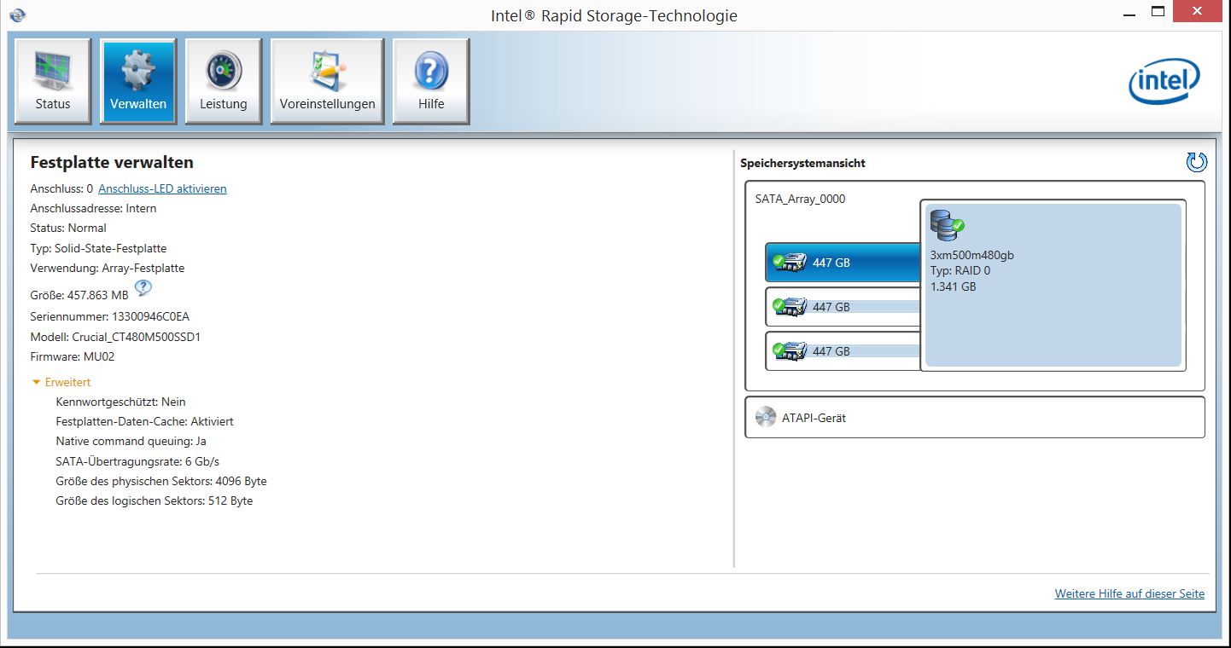Click the physischen Sektors 4096 Byte line
Viewport: 1231px width, 648px height.
(161, 481)
